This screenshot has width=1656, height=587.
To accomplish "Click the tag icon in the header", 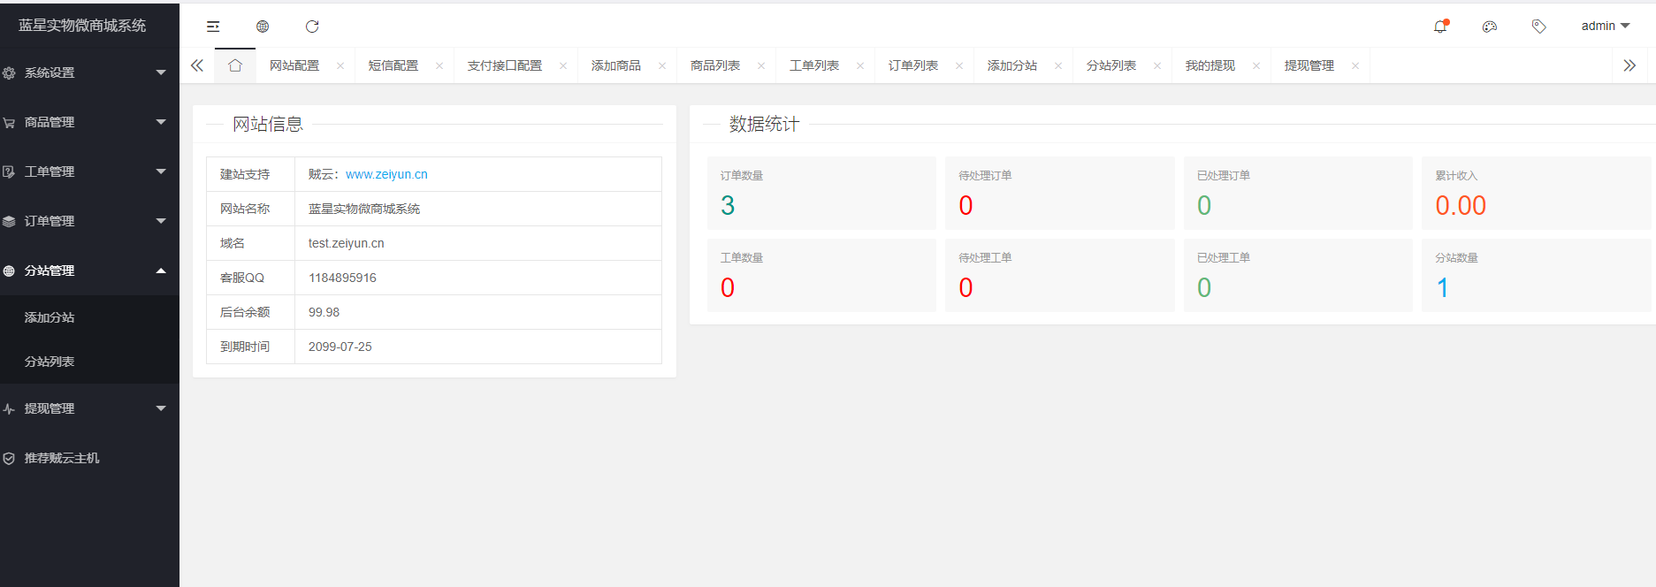I will pos(1539,27).
